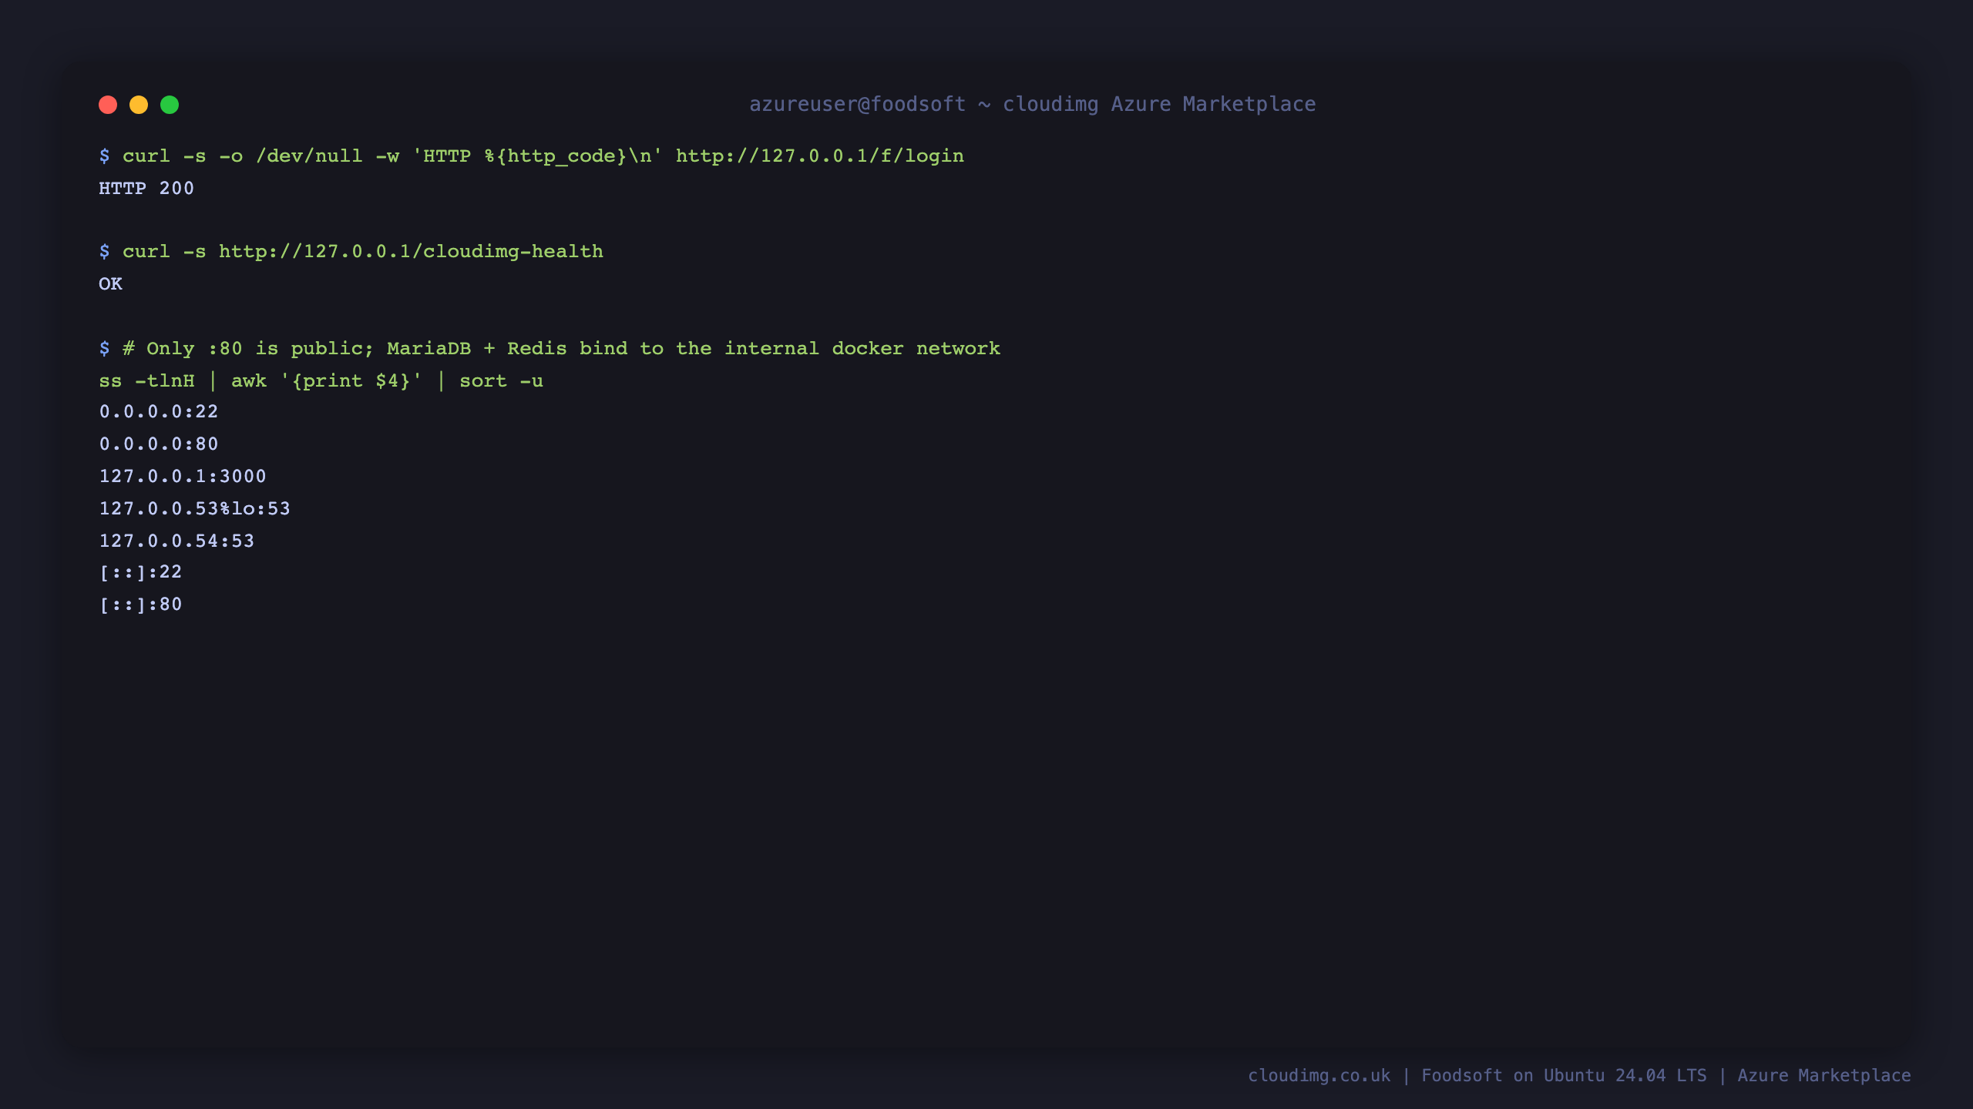Click the '[::]:22' output line
Viewport: 1973px width, 1109px height.
(x=141, y=572)
